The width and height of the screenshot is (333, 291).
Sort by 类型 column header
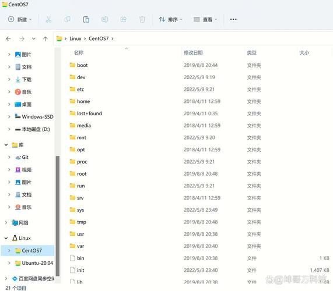tap(252, 52)
